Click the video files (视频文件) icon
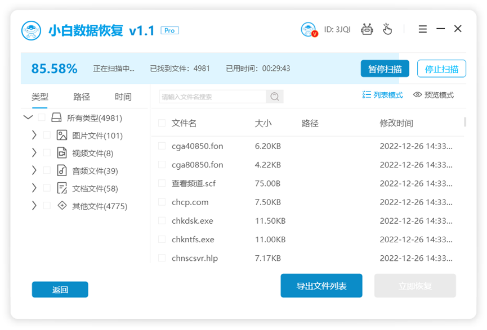 [x=62, y=153]
